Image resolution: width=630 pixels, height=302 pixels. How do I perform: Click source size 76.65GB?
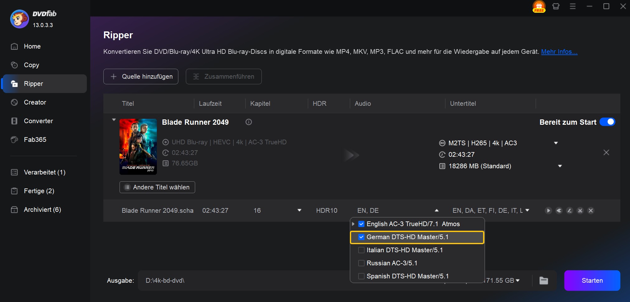(x=185, y=163)
